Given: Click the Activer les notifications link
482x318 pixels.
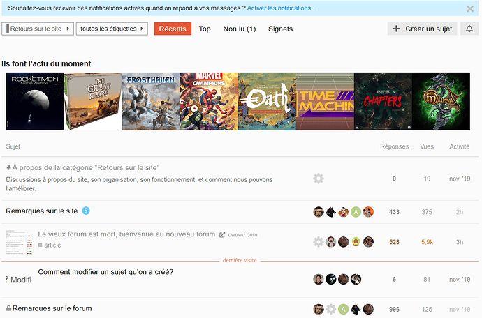Looking at the screenshot, I should 279,8.
